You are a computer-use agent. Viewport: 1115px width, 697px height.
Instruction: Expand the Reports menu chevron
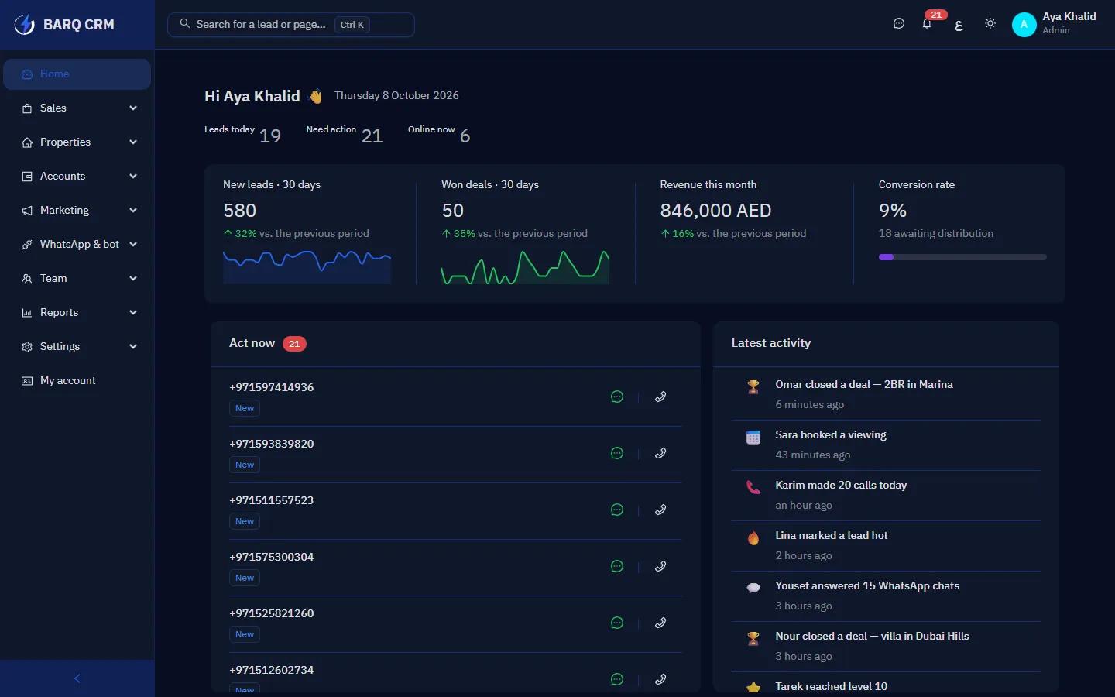(x=133, y=313)
